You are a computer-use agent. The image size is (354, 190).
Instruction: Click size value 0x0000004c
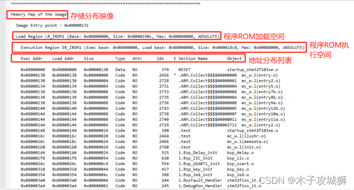coord(96,175)
